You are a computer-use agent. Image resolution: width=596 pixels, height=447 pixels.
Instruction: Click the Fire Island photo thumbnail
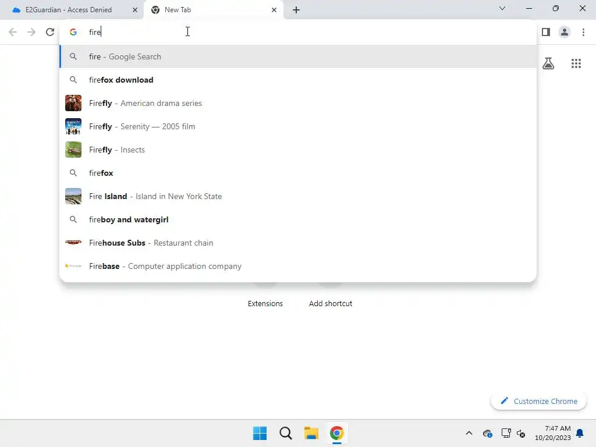(73, 196)
